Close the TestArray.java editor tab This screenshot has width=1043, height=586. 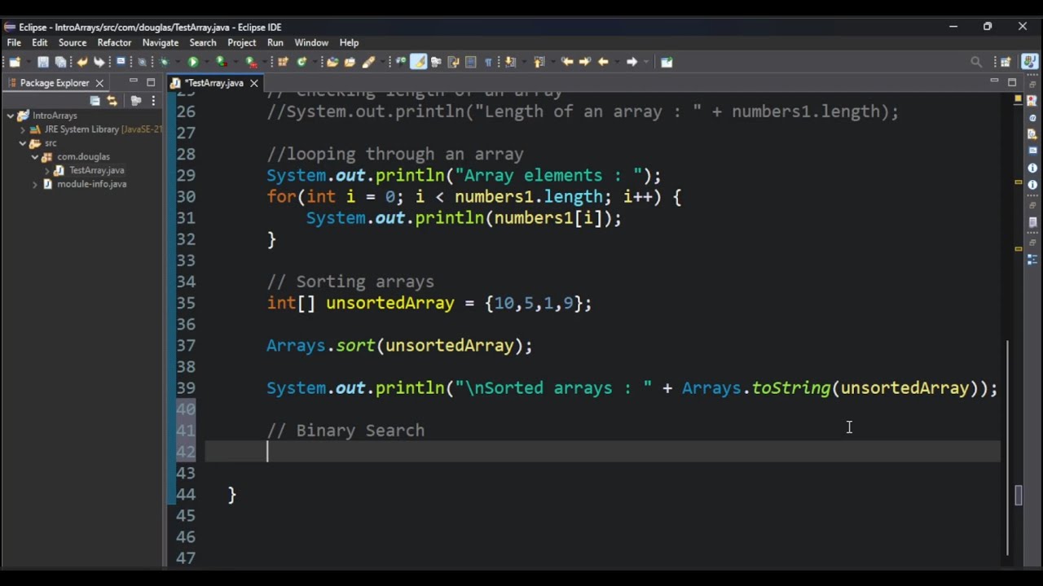(253, 83)
